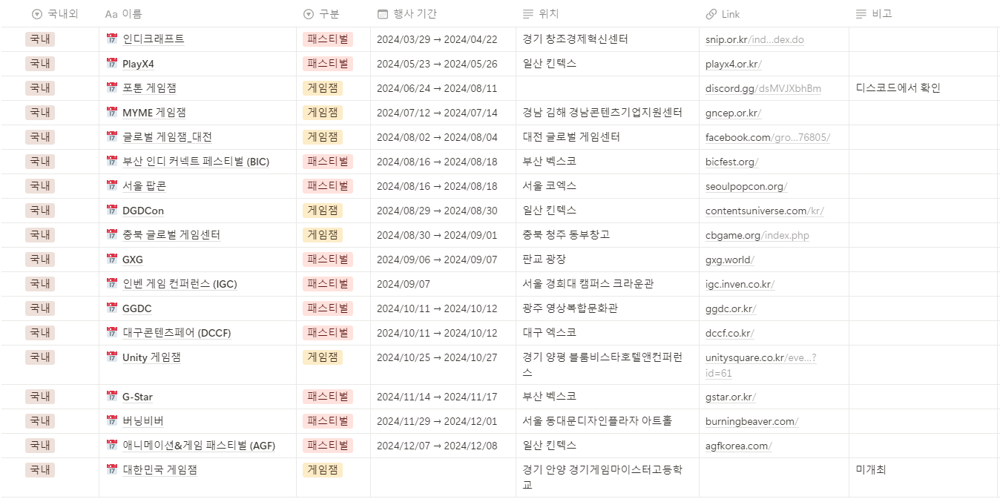Viewport: 1000px width, 499px height.
Task: Click calendar icon beside 인디크래프트
Action: click(112, 39)
